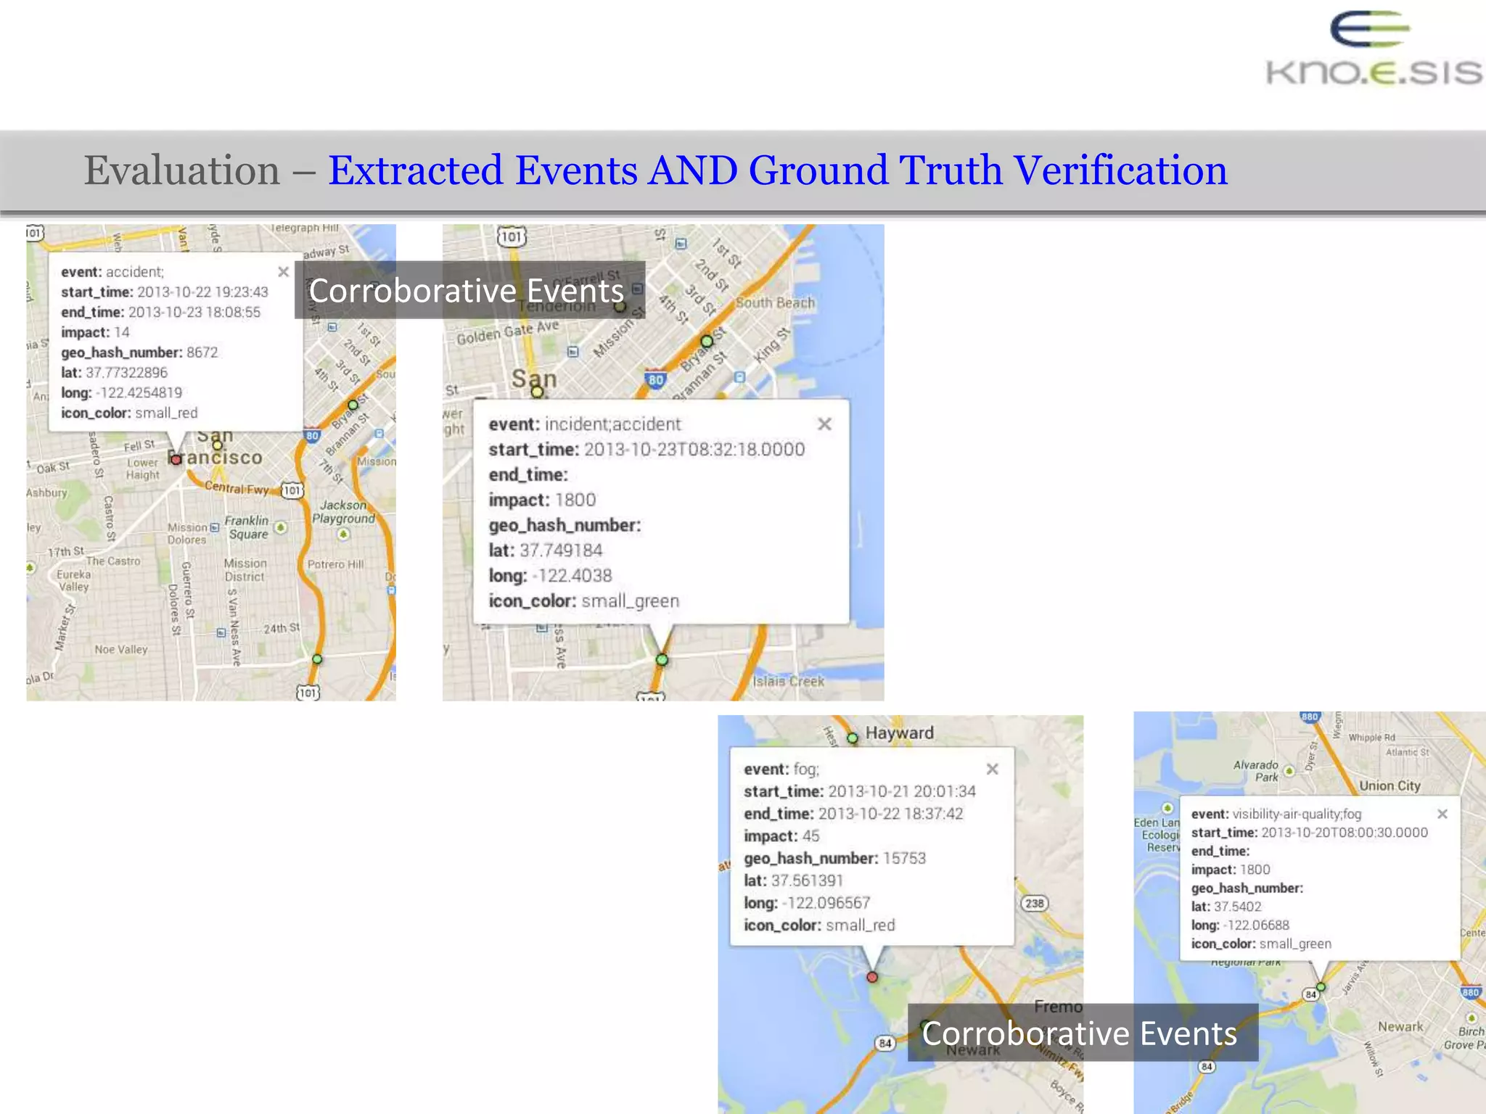Click geo_hash_number 8672 value
Image resolution: width=1486 pixels, height=1114 pixels.
[202, 352]
